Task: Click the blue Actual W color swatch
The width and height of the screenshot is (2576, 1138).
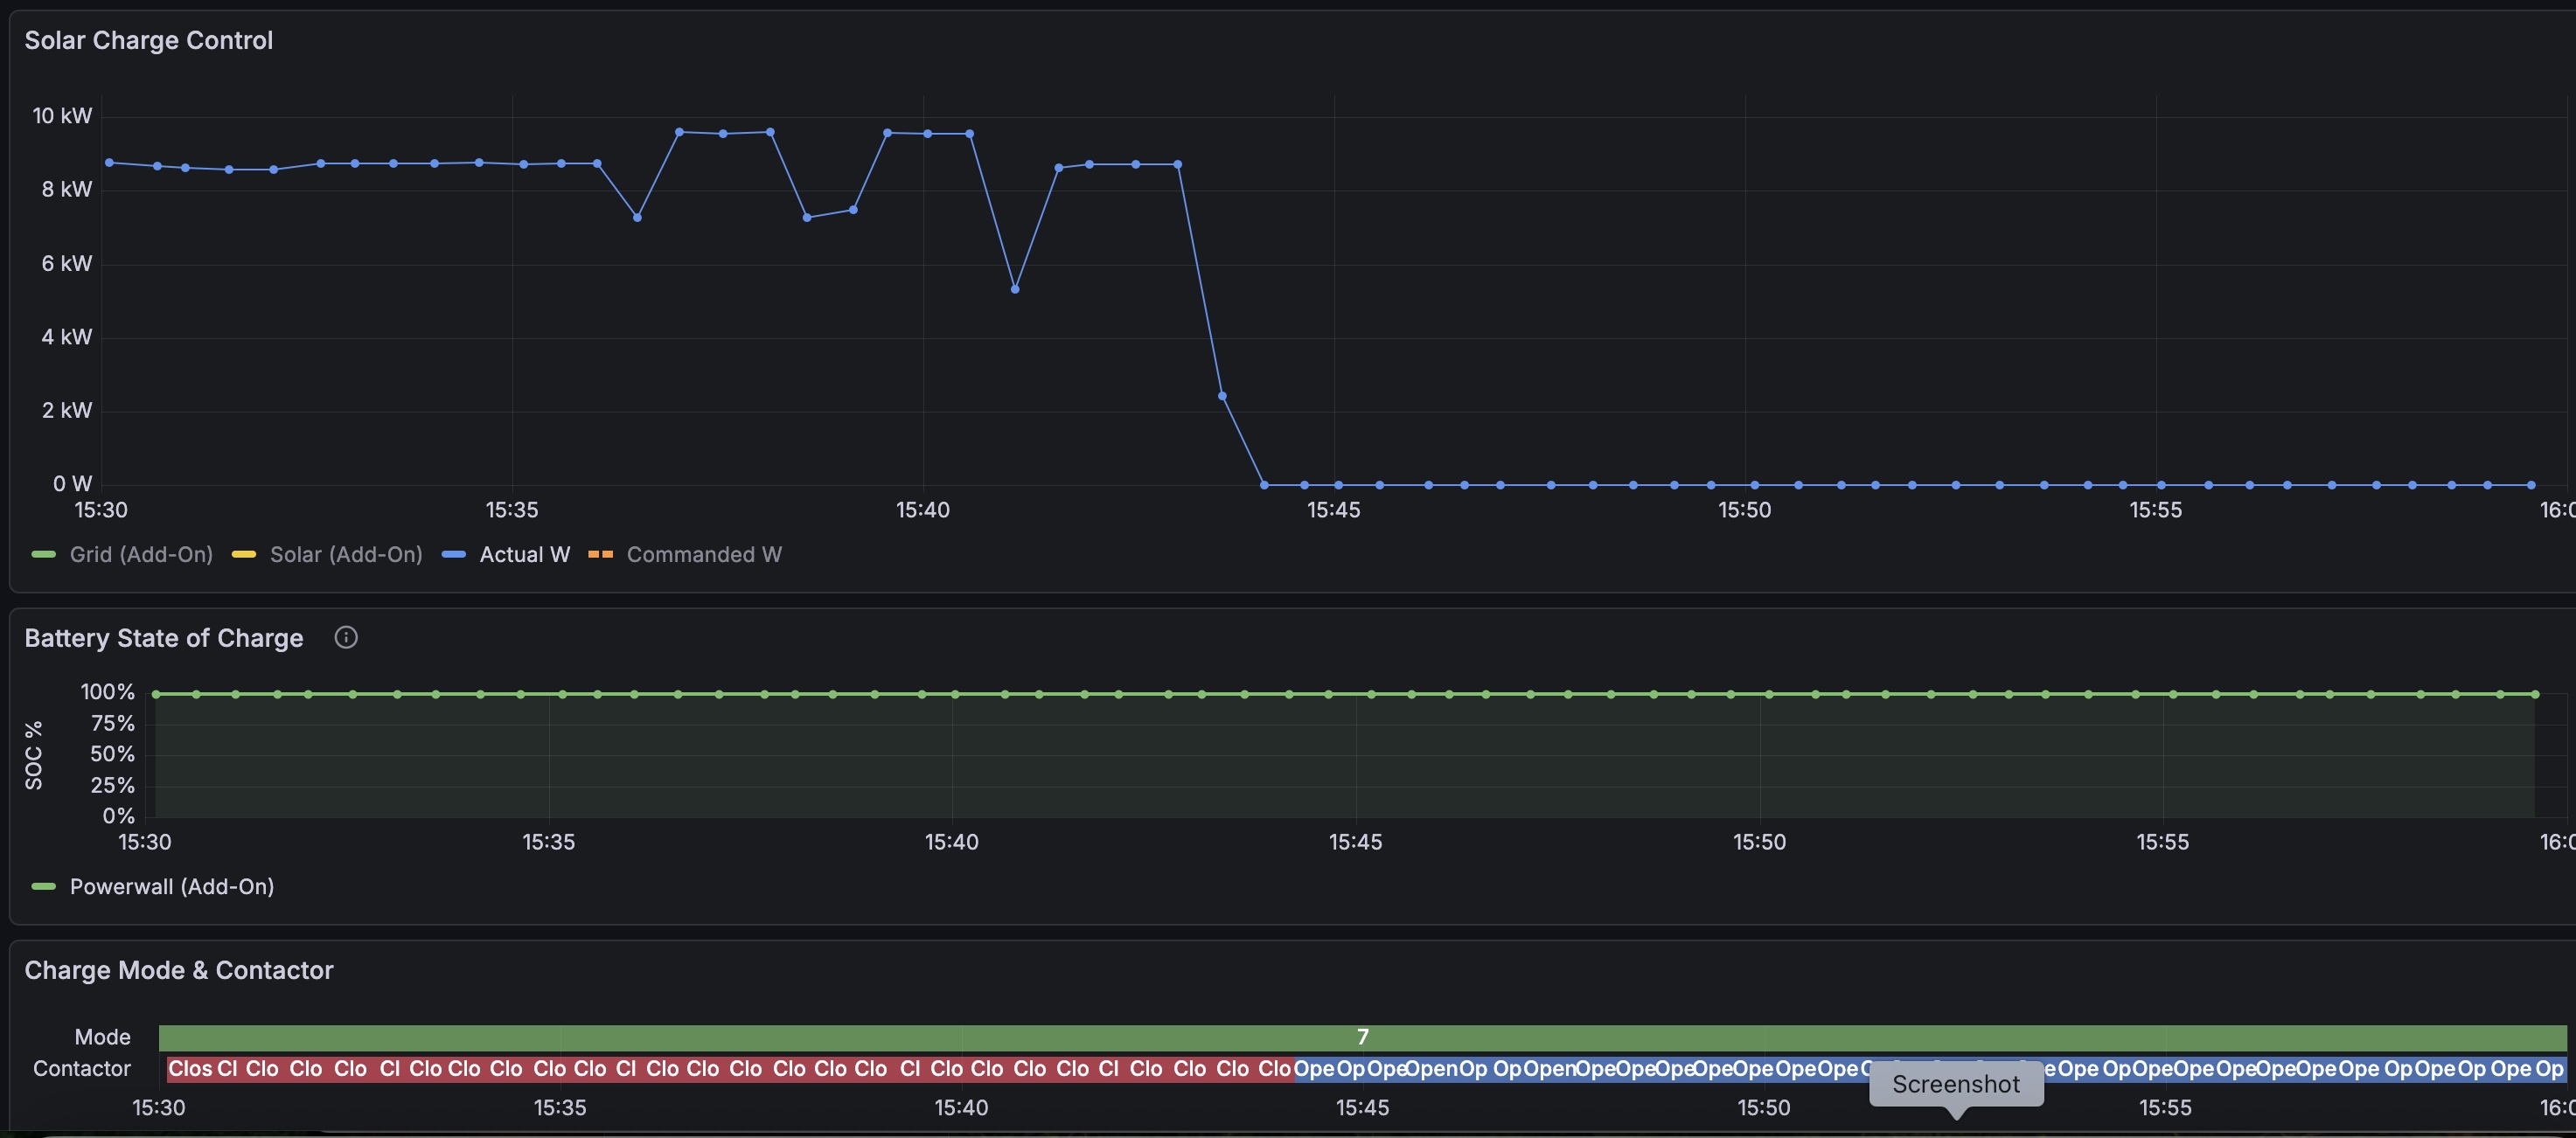Action: 454,554
